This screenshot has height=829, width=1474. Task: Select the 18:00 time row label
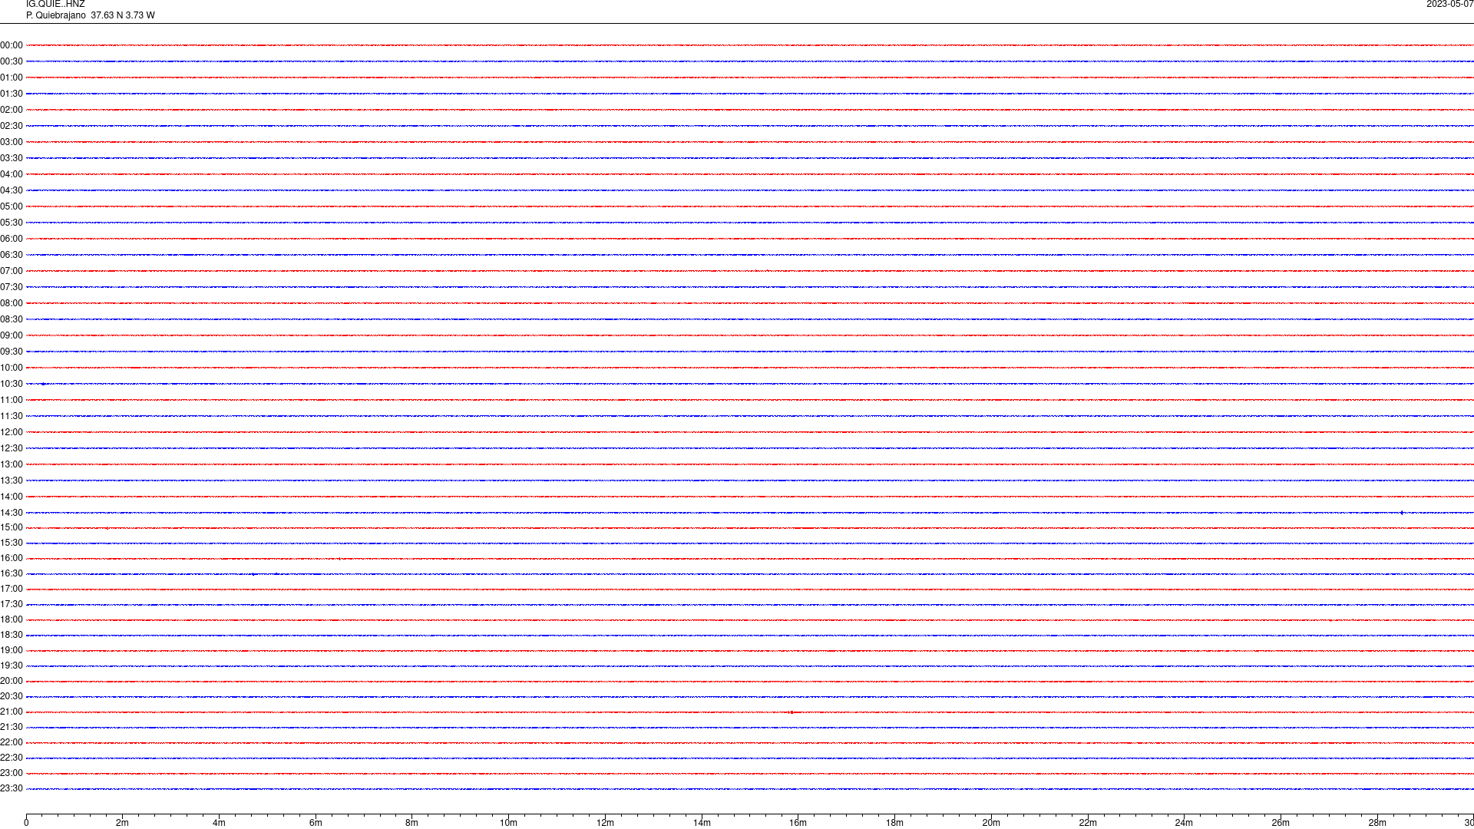12,619
